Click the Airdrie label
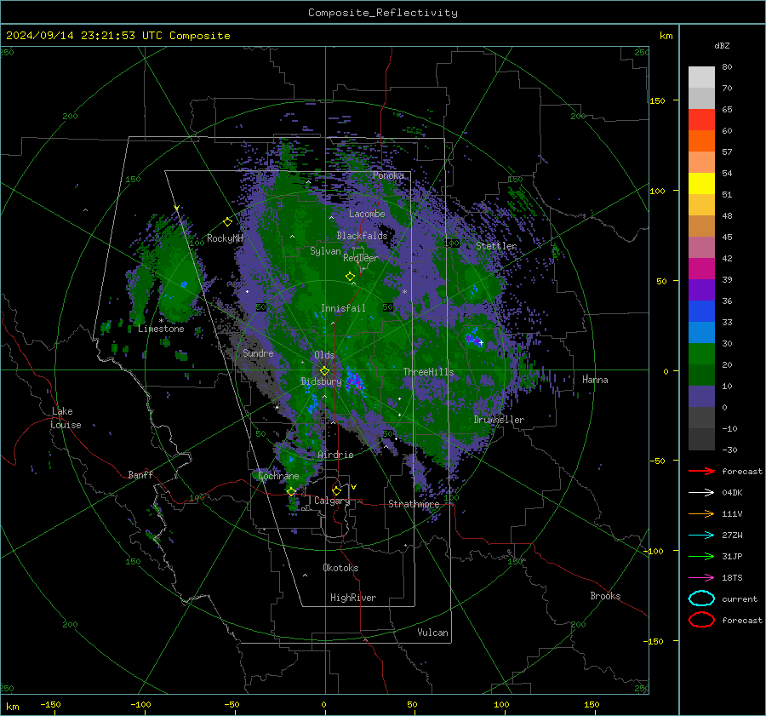Image resolution: width=766 pixels, height=716 pixels. 335,455
